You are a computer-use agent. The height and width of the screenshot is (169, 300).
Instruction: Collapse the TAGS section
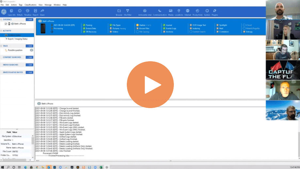click(1, 46)
